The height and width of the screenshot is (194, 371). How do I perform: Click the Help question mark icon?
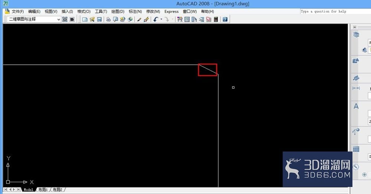point(225,19)
